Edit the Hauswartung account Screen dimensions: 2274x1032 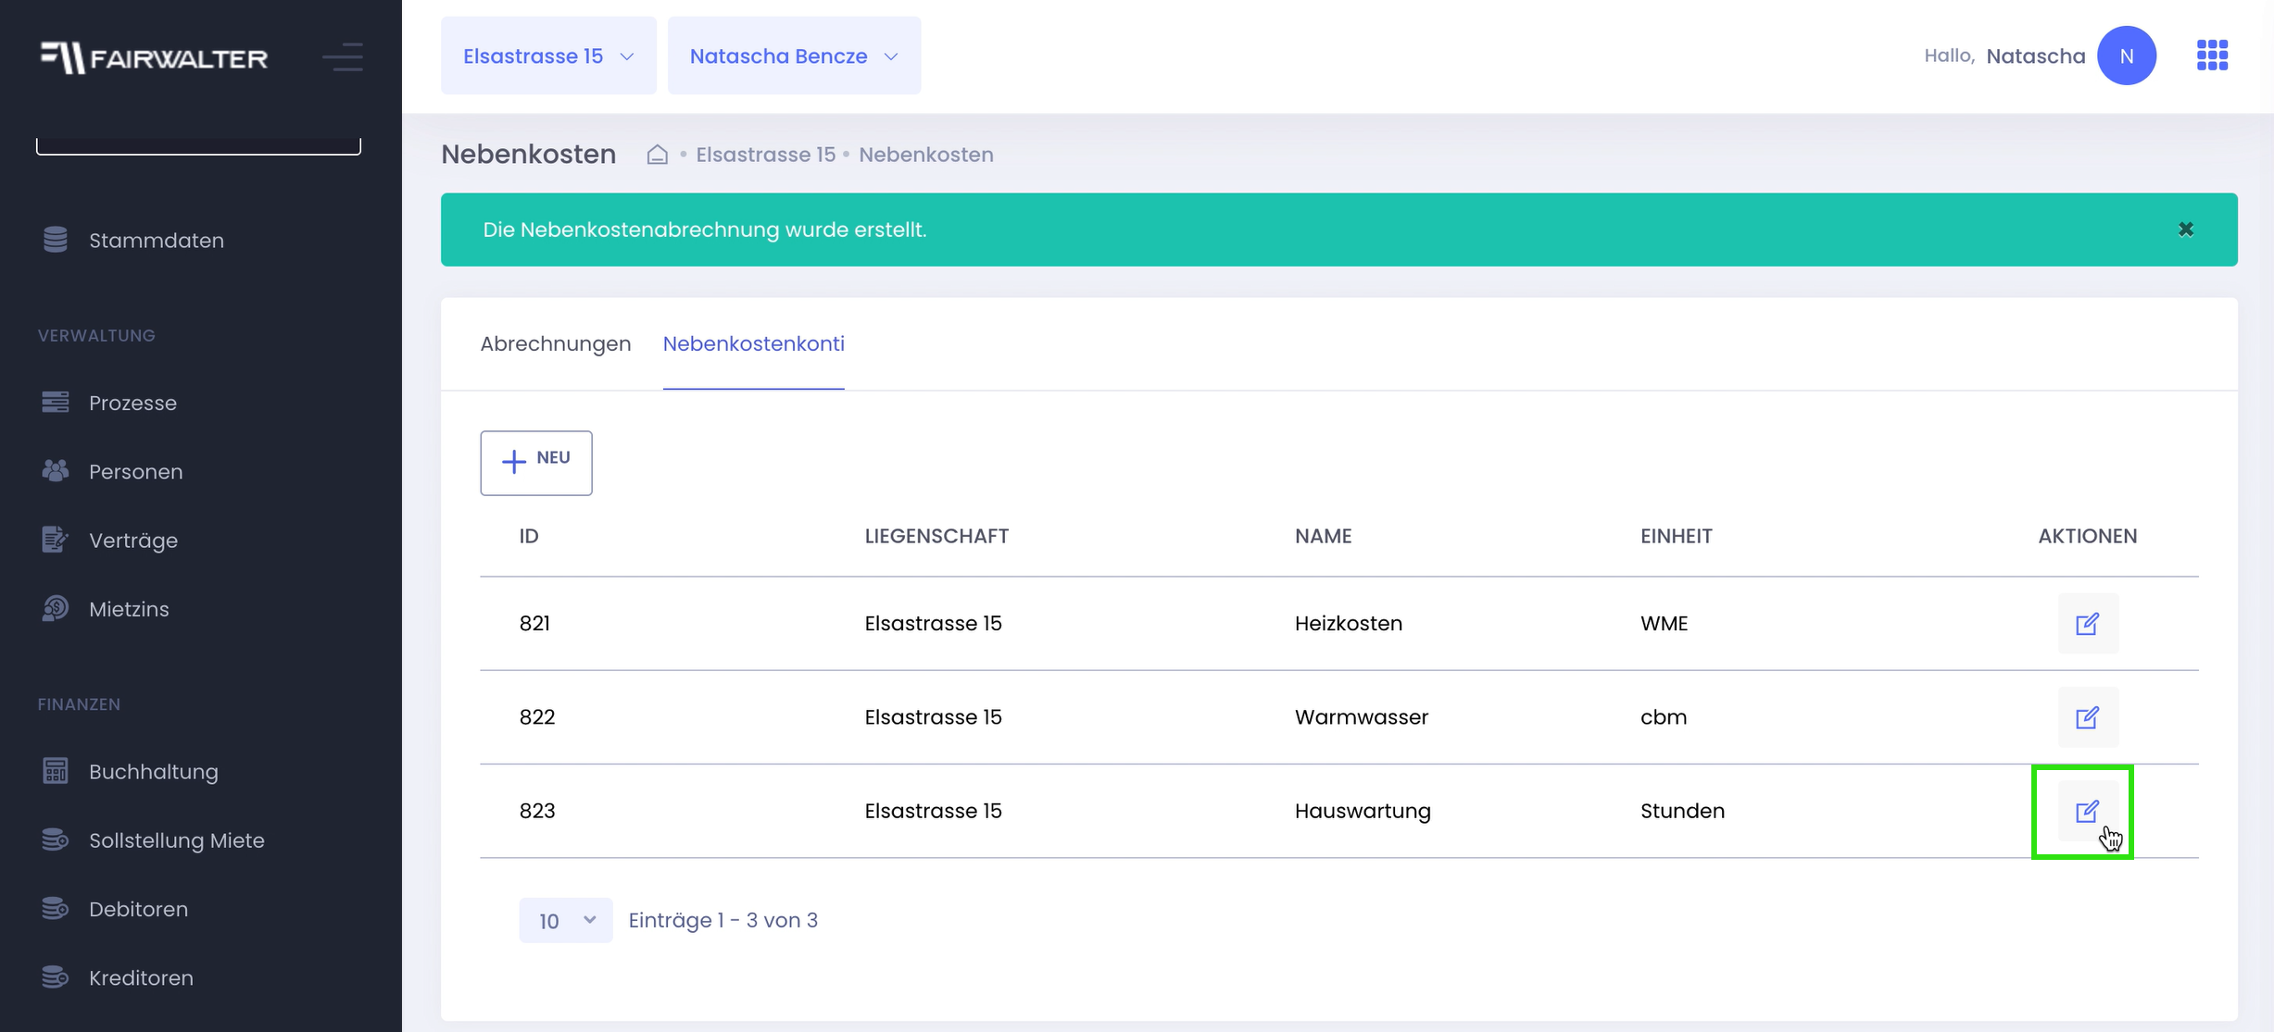pyautogui.click(x=2087, y=811)
